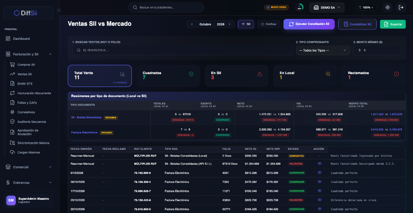413x213 pixels.
Task: Click the bar chart icon on Total Venta
Action: pyautogui.click(x=123, y=74)
